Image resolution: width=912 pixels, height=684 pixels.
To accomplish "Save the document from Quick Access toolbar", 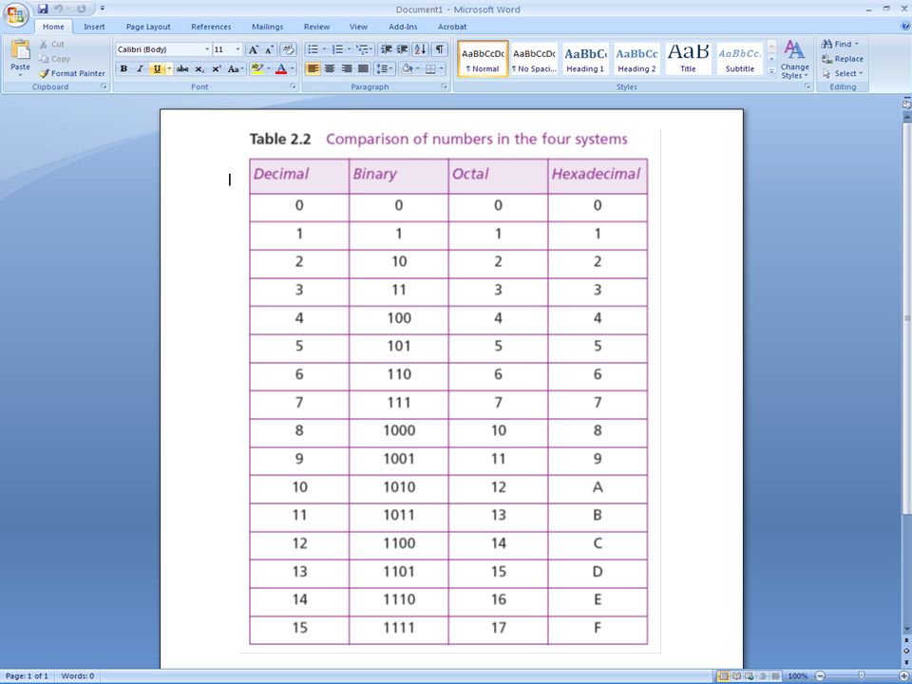I will click(43, 9).
